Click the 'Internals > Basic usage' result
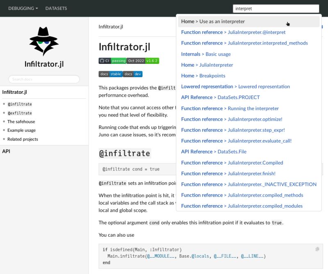Viewport: 328px width, 274px height. (206, 54)
